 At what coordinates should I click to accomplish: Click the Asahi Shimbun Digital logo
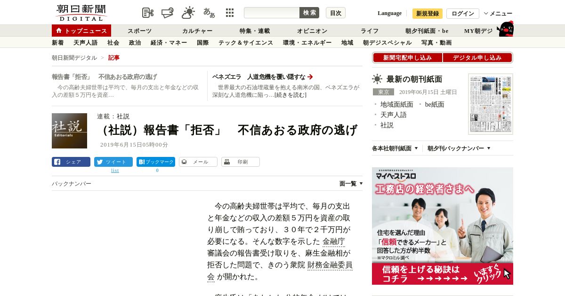(x=81, y=13)
